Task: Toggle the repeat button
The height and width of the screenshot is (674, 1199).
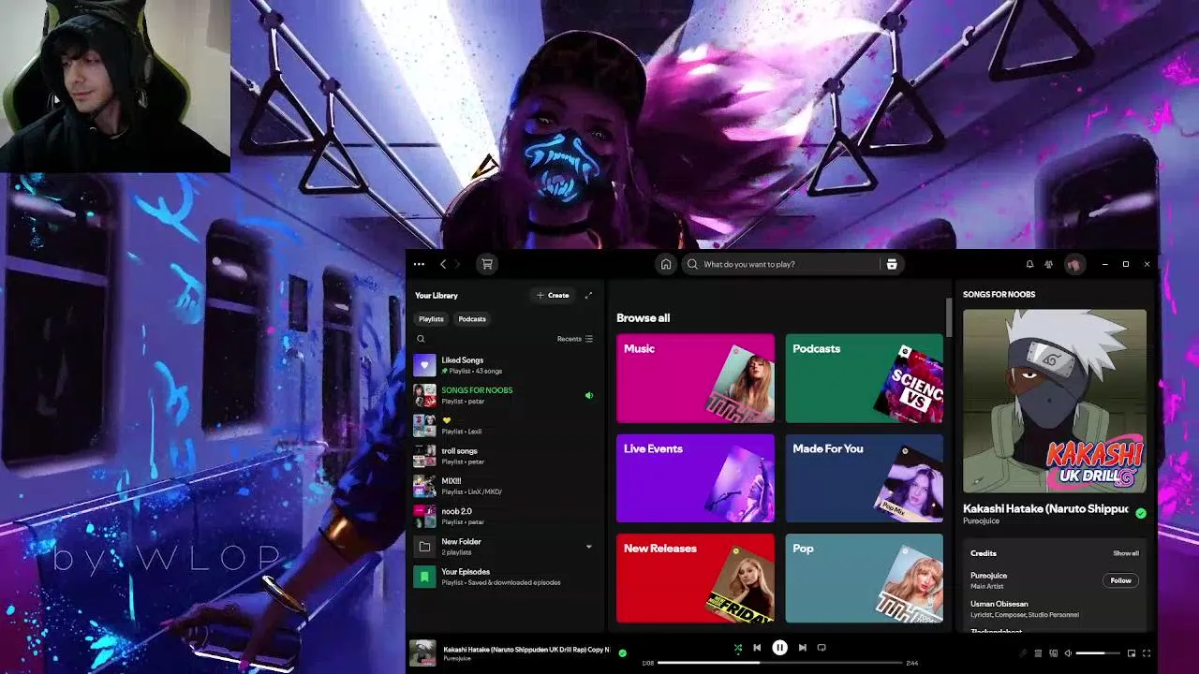Action: (822, 647)
